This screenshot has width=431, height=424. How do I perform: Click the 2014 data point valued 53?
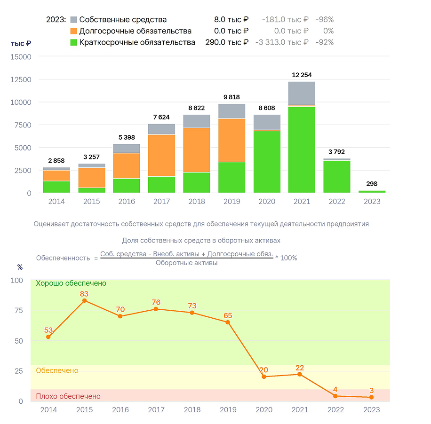click(48, 337)
